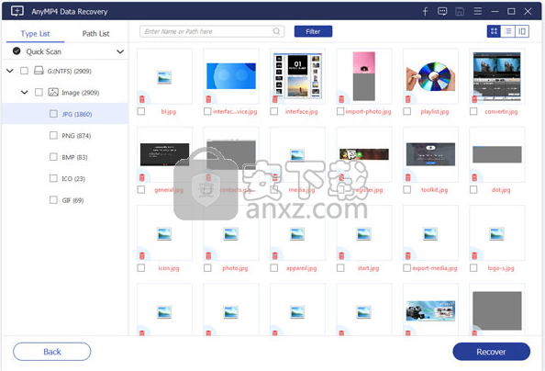Click the trash icon on start.jpg thumbnail
This screenshot has width=545, height=371.
341,256
